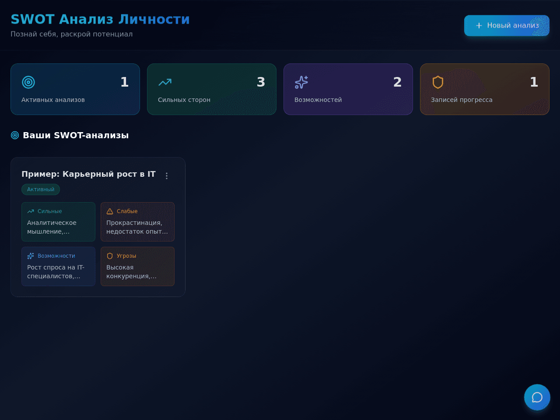Screen dimensions: 560x420
Task: Select the 'Активный' status badge
Action: 41,189
